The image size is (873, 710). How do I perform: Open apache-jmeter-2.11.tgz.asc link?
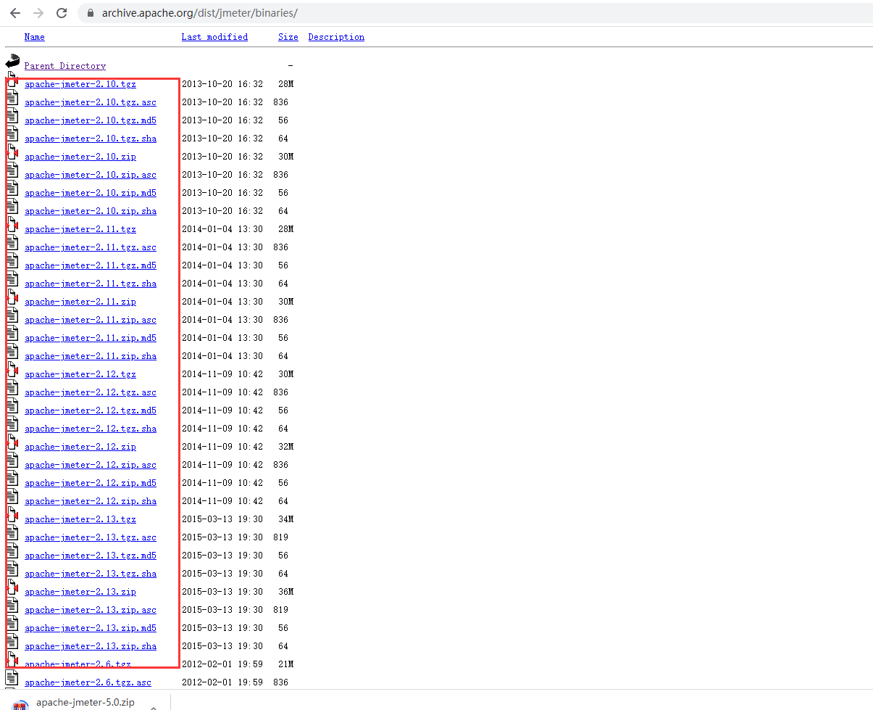pyautogui.click(x=91, y=247)
